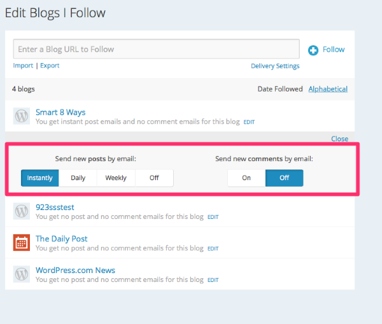Click the blue plus Follow icon
Image resolution: width=382 pixels, height=324 pixels.
[x=313, y=50]
